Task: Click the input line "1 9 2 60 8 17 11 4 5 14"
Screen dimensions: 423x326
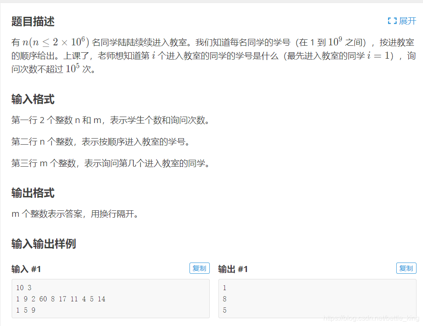Action: tap(61, 299)
